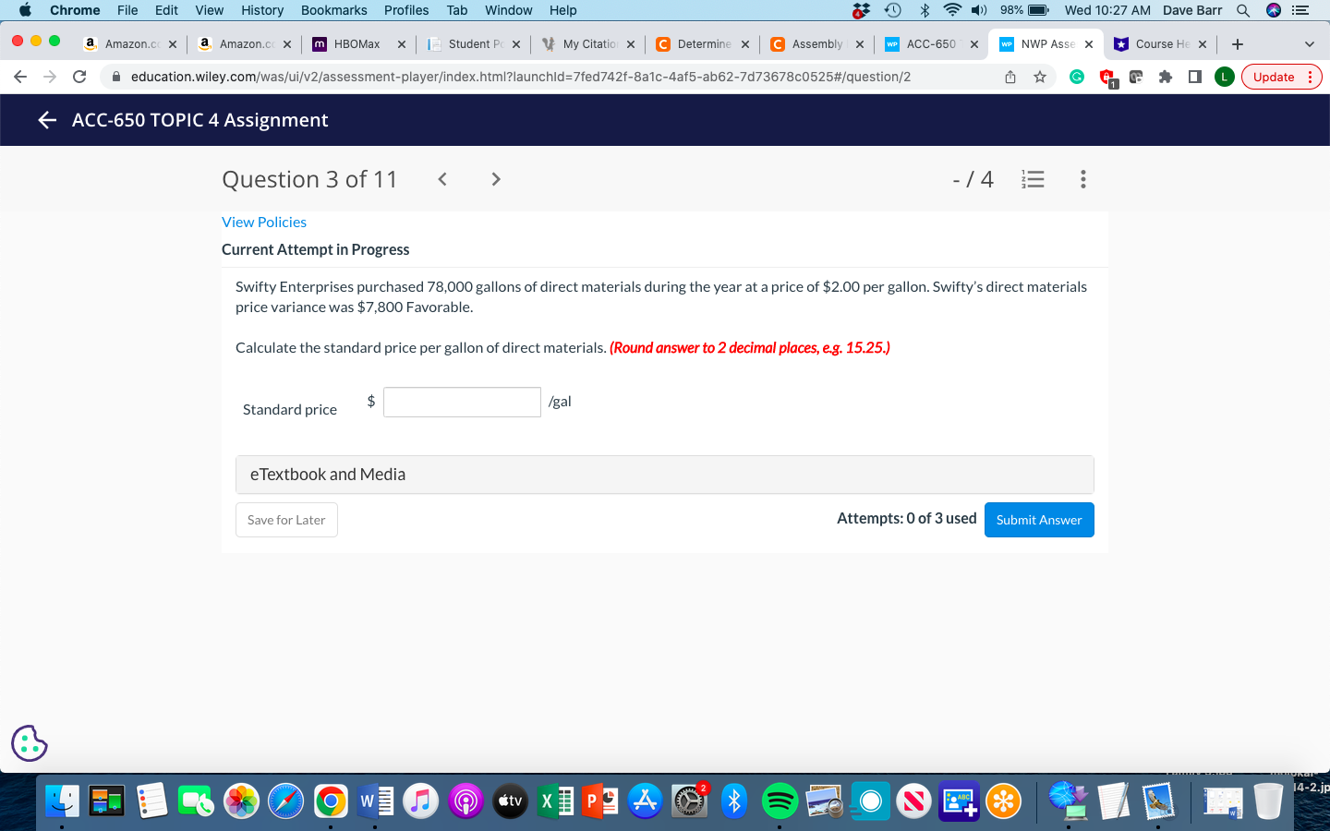
Task: Click the Grammarly extension icon
Action: click(x=1077, y=77)
